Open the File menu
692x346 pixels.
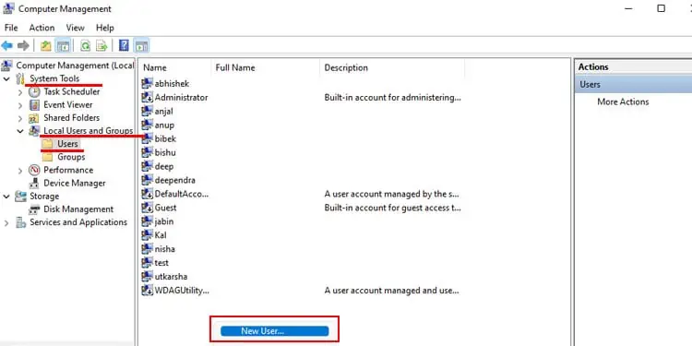coord(11,28)
